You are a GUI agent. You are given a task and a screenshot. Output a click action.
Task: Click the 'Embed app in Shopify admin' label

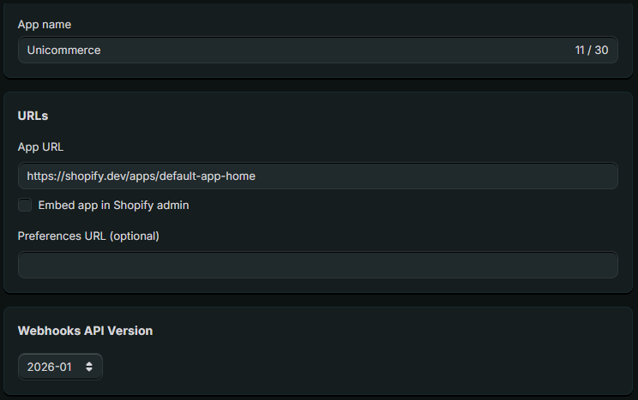click(113, 206)
